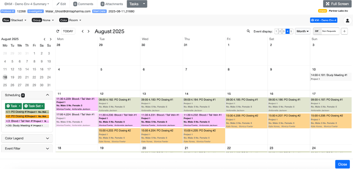Image resolution: width=353 pixels, height=169 pixels.
Task: Click the green Task Set button label
Action: tap(35, 106)
